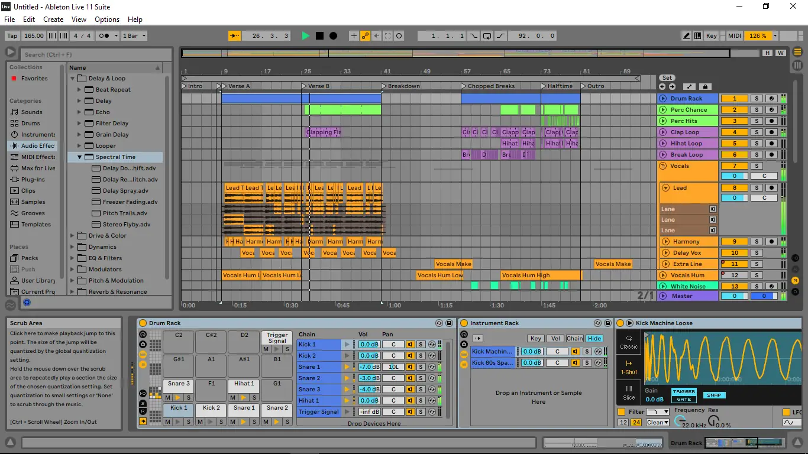The image size is (808, 454).
Task: Open the Create menu
Action: pyautogui.click(x=53, y=20)
